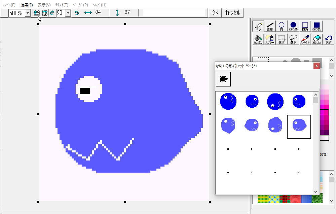Click down arrow of brush size panel
The width and height of the screenshot is (336, 214).
click(332, 76)
